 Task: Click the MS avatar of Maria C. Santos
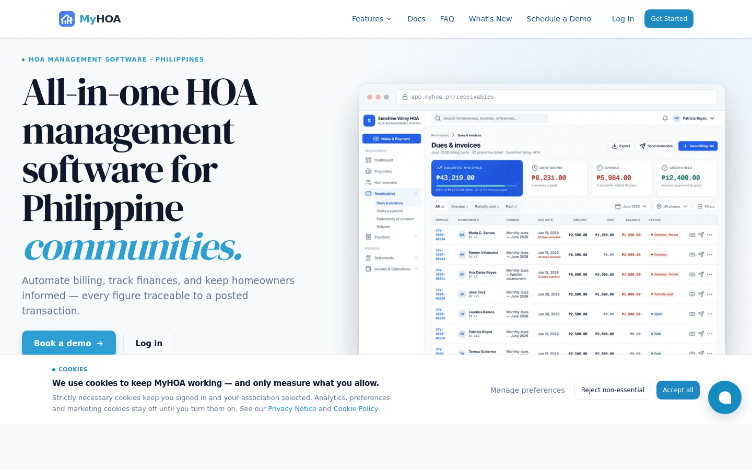click(462, 235)
